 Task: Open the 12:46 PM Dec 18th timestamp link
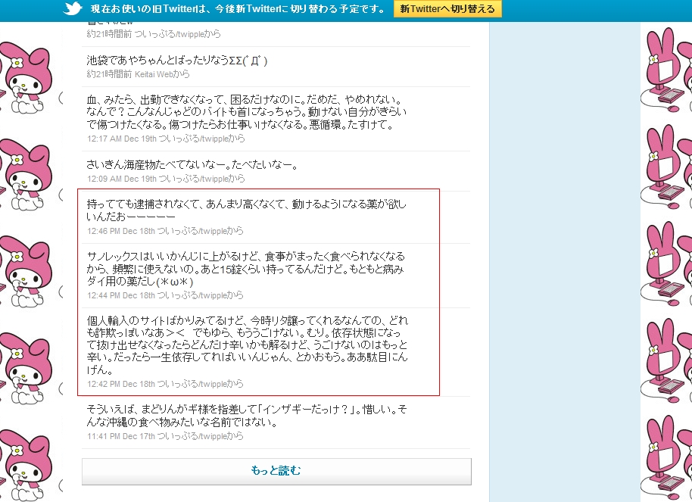(121, 231)
